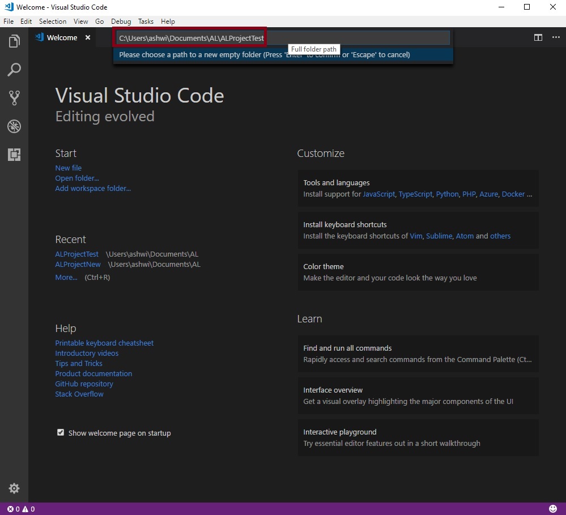Open the Source Control view icon
This screenshot has height=515, width=566.
coord(14,98)
